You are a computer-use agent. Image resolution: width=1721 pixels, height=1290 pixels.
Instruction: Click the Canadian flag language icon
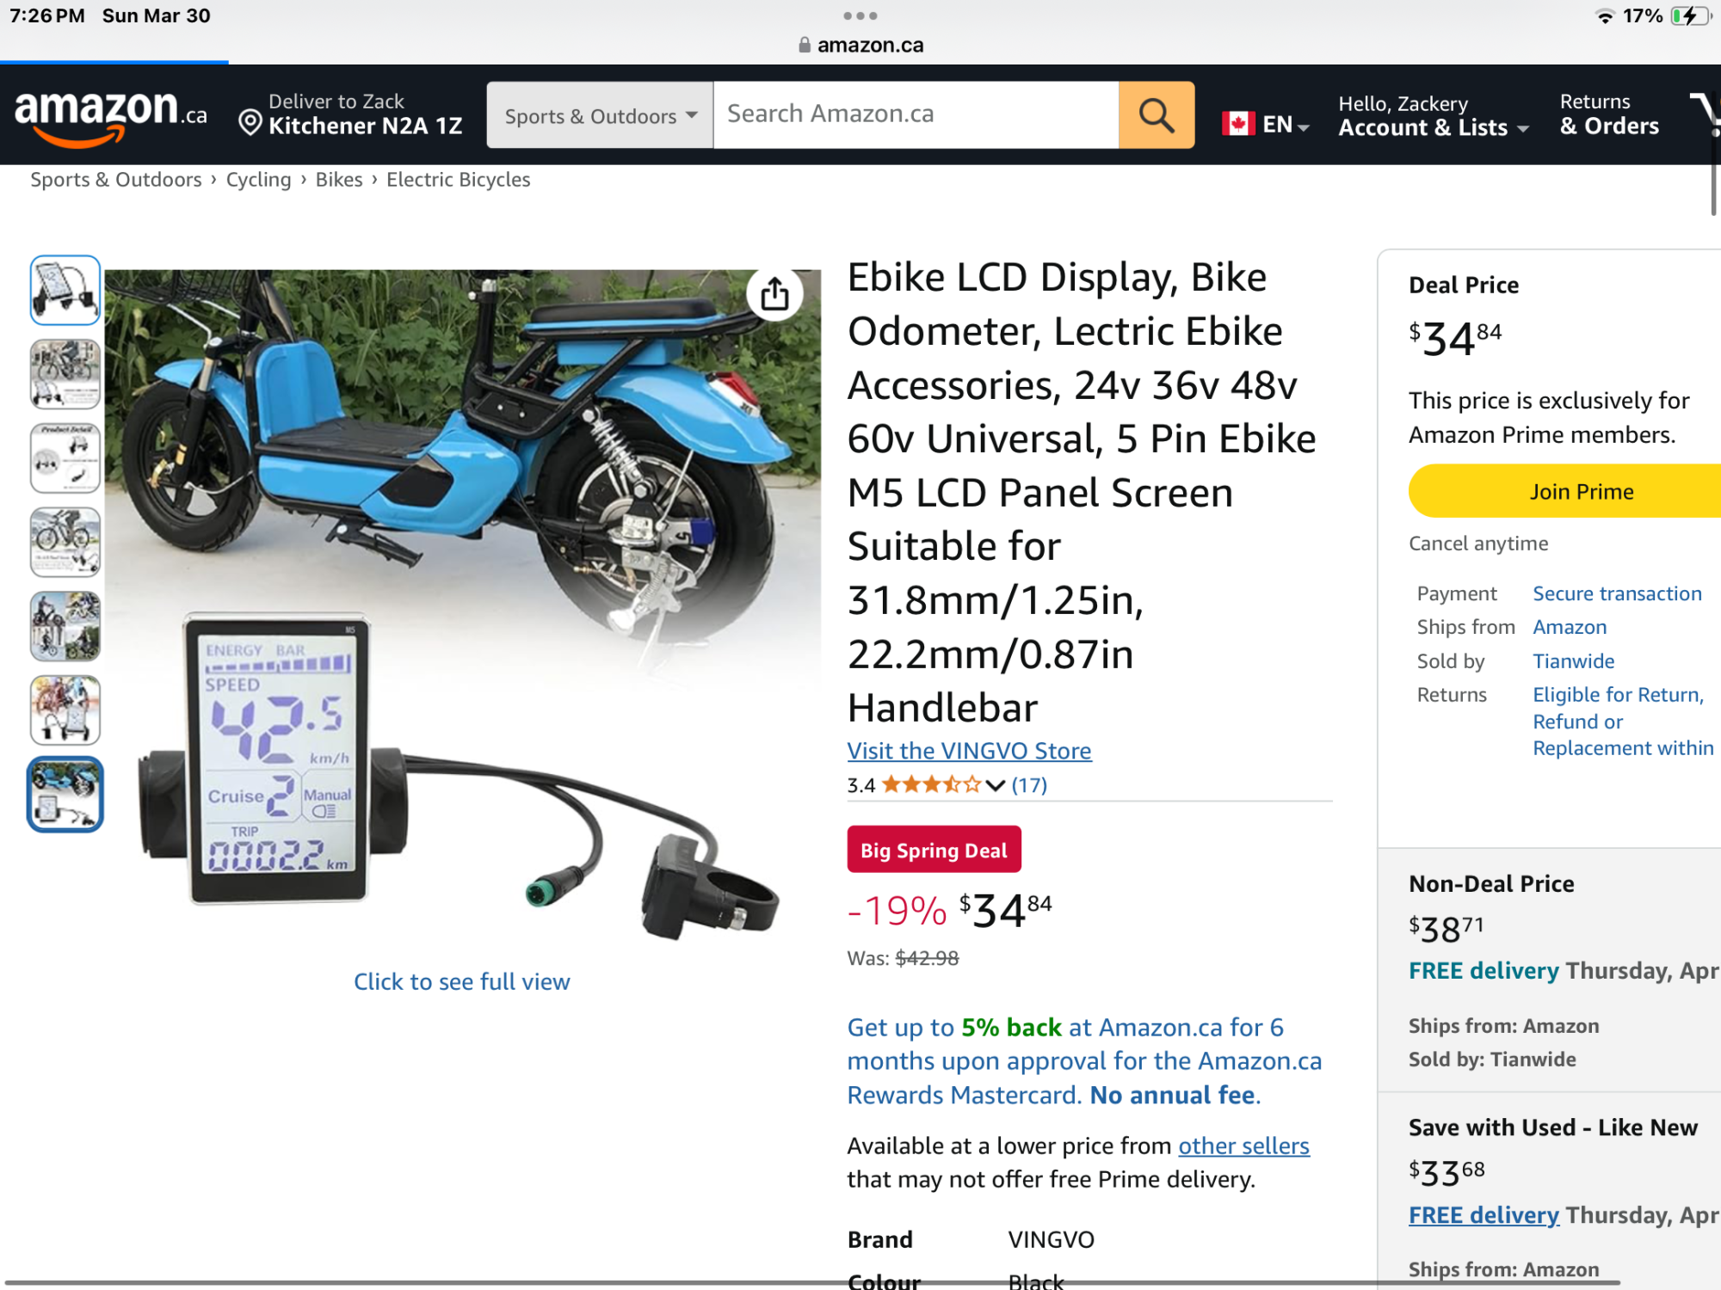pos(1238,124)
